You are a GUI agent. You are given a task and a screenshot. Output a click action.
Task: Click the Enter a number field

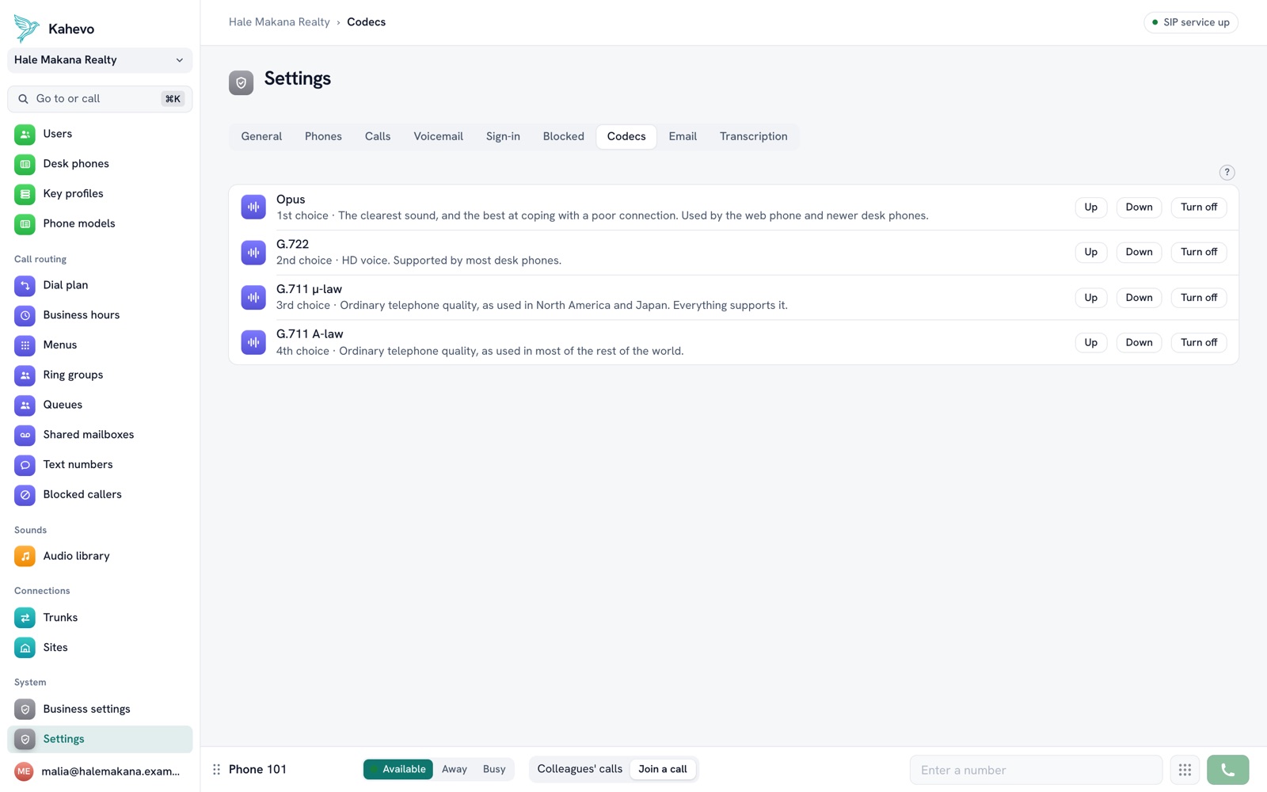pos(1036,770)
